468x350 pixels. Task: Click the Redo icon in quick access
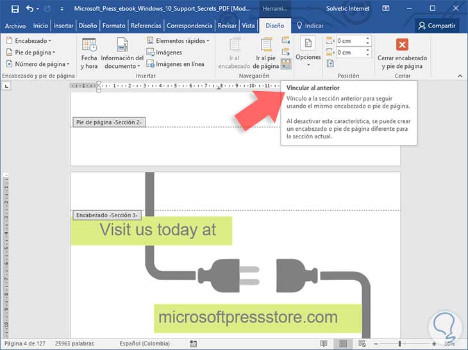click(47, 8)
